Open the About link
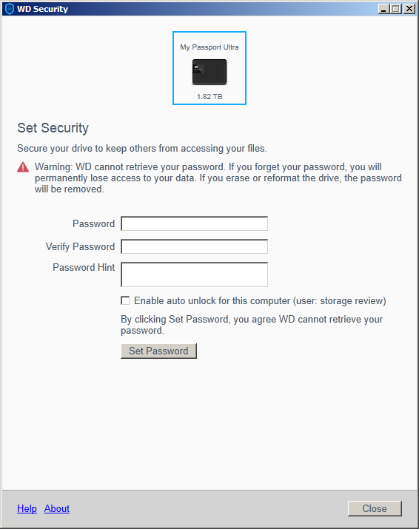The width and height of the screenshot is (419, 529). pos(57,508)
